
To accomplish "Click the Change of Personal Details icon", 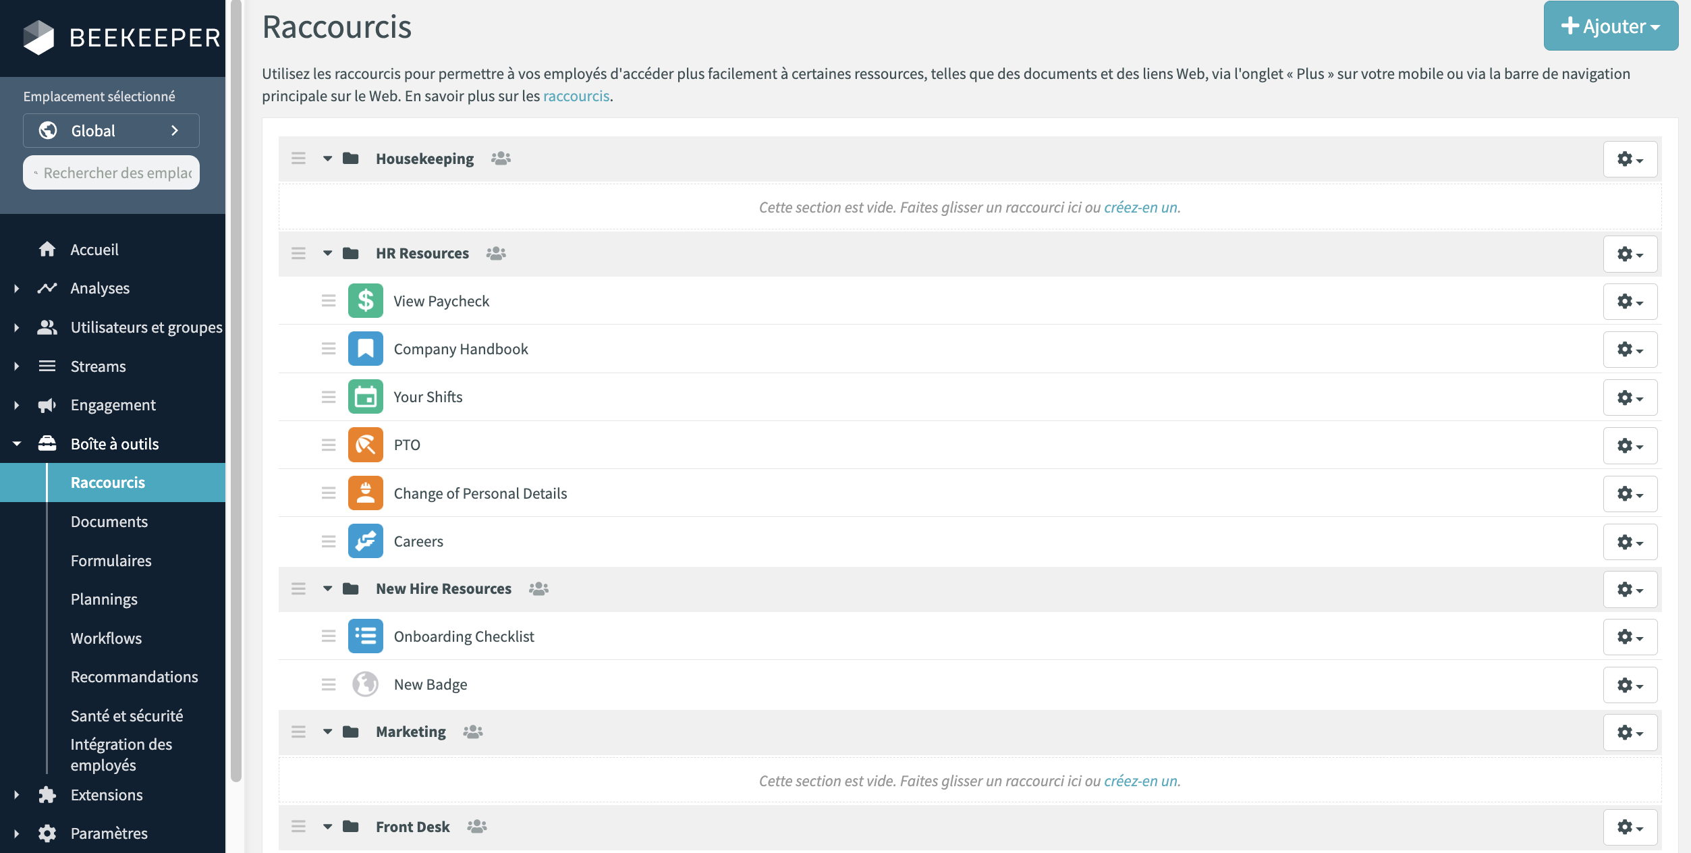I will point(365,493).
